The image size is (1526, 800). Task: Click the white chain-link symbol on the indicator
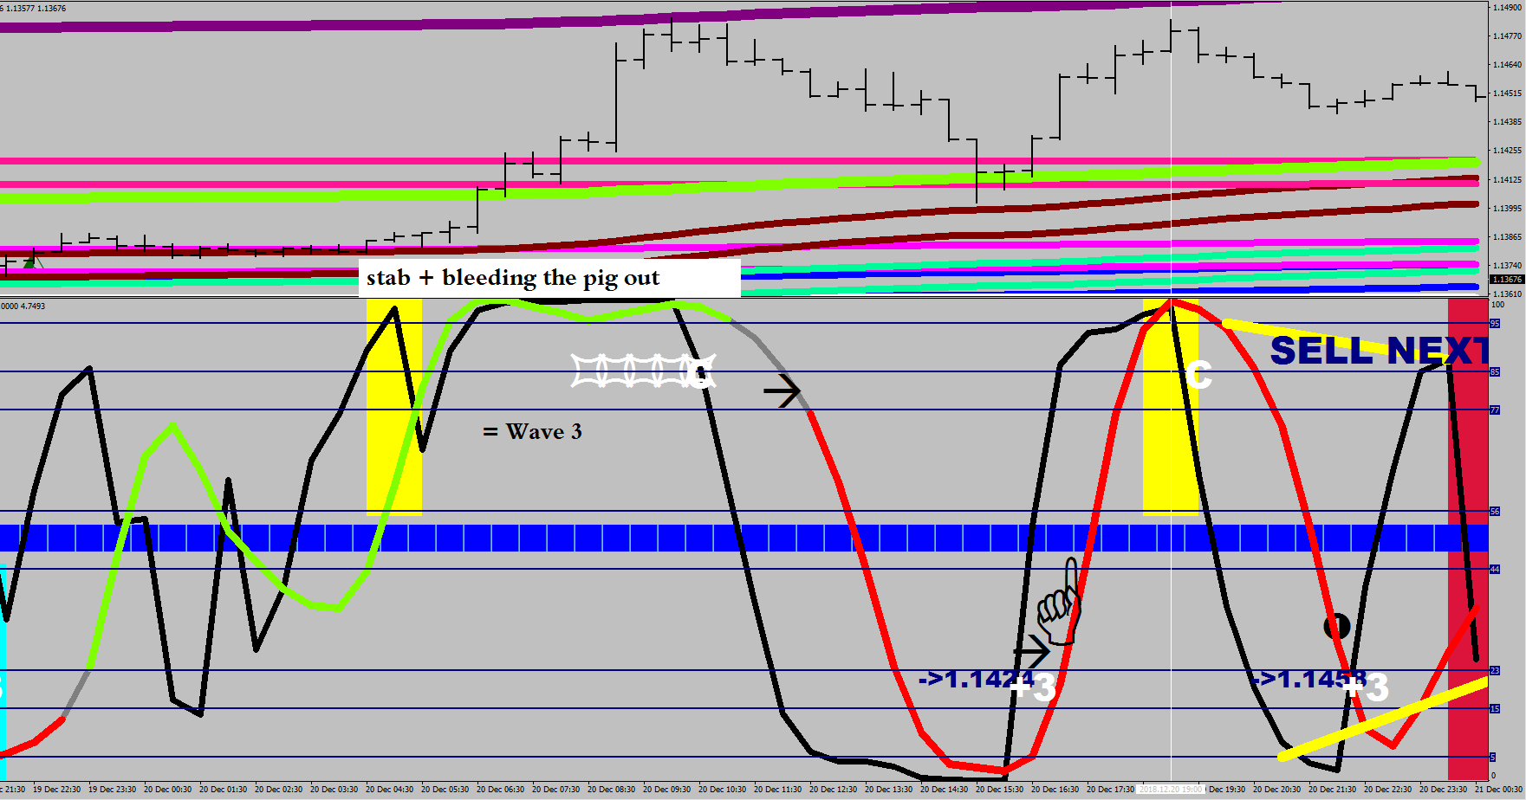(641, 371)
